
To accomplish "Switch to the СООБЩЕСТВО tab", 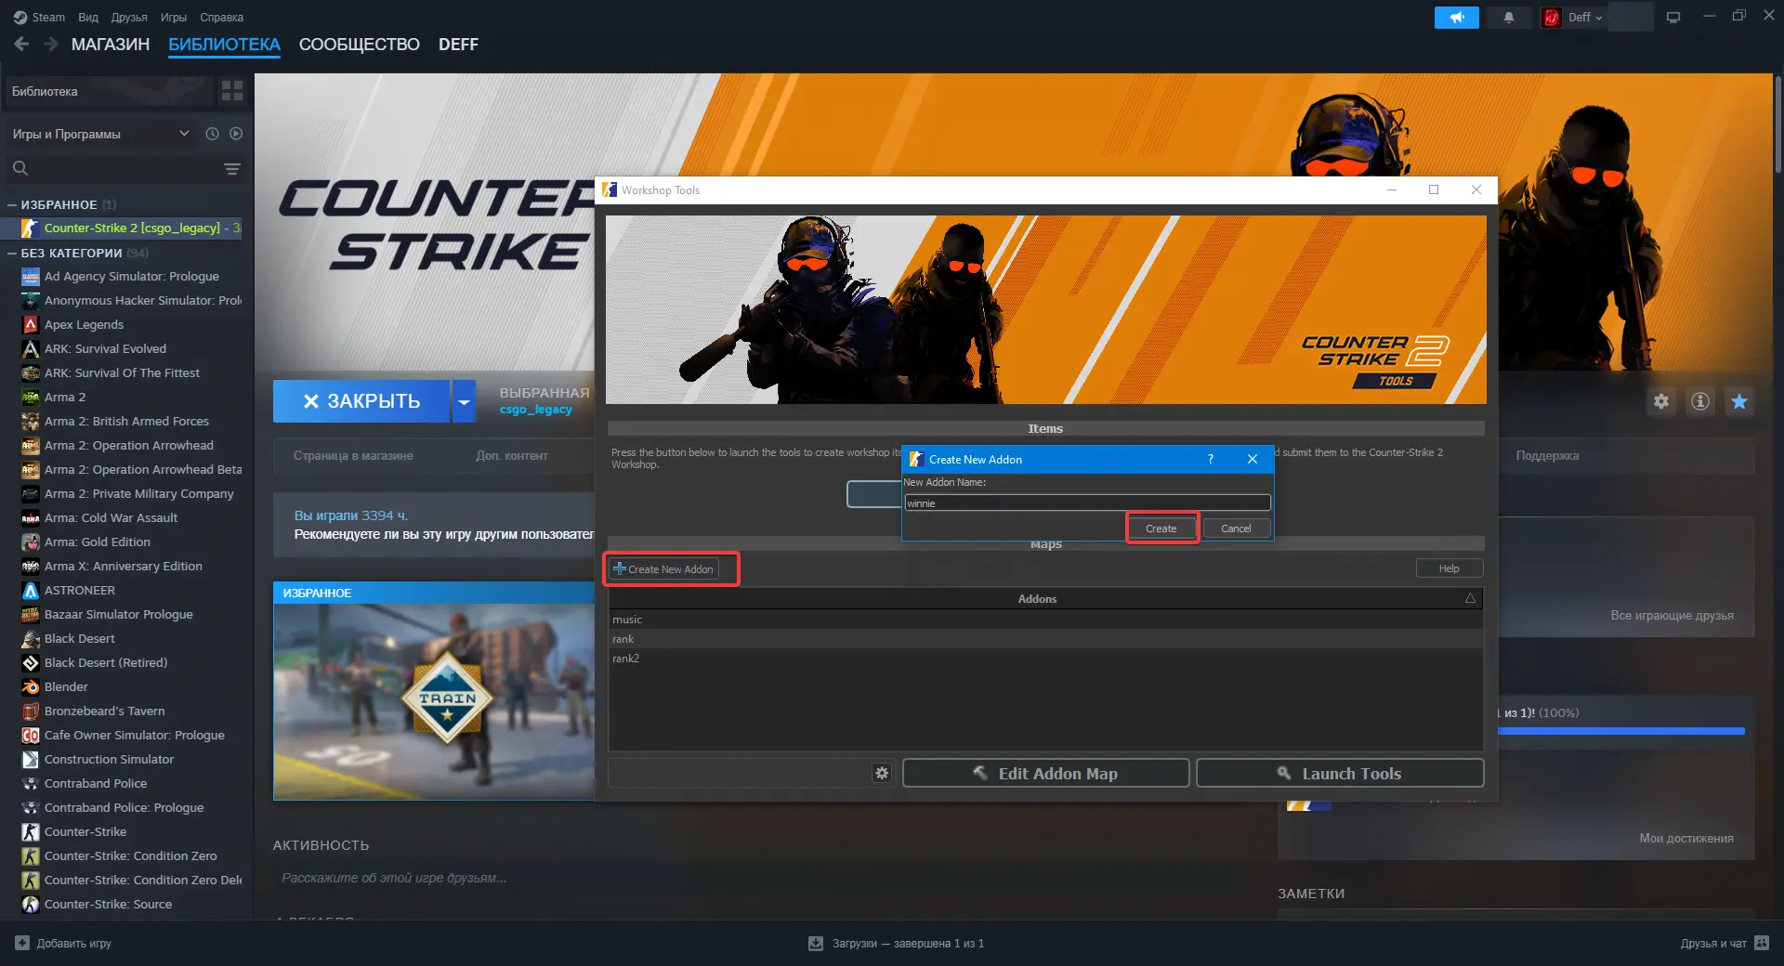I will 360,45.
